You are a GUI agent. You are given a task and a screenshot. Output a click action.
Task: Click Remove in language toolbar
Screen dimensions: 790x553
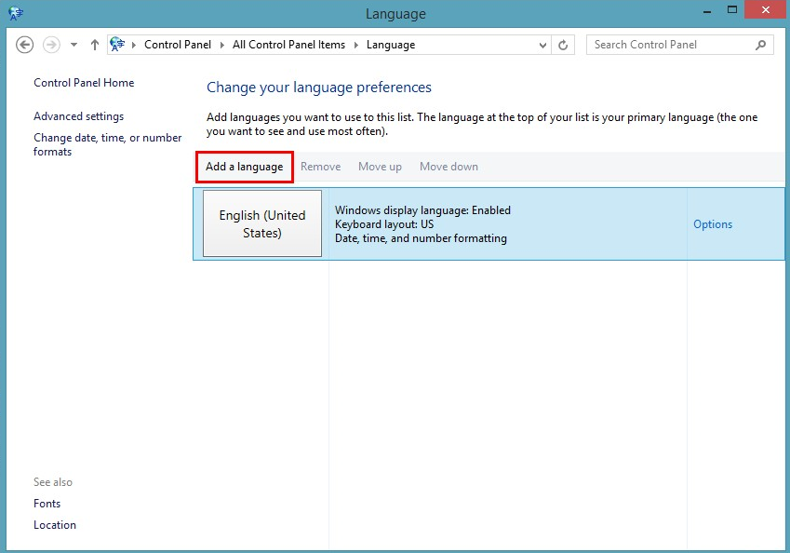(x=320, y=167)
